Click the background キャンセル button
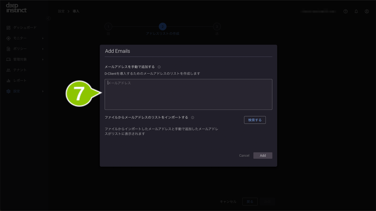376x211 pixels. pyautogui.click(x=228, y=202)
